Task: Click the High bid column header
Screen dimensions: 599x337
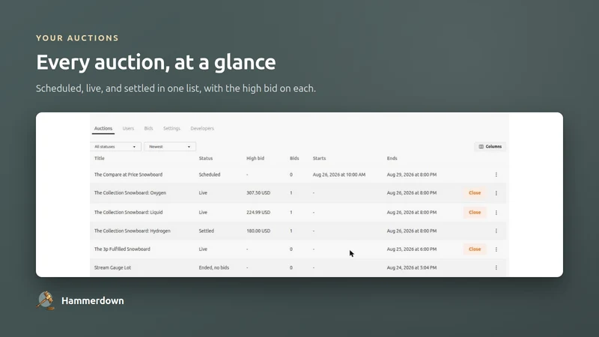Action: pos(255,158)
